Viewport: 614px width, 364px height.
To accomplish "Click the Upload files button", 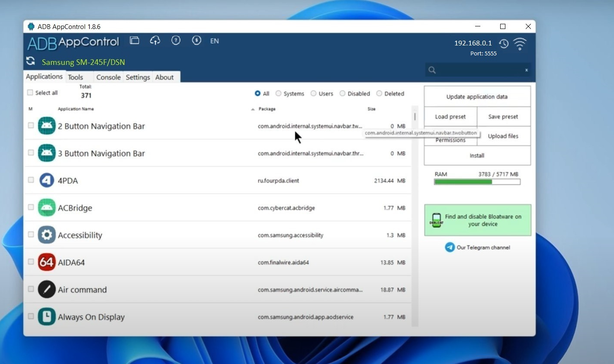I will click(x=503, y=136).
